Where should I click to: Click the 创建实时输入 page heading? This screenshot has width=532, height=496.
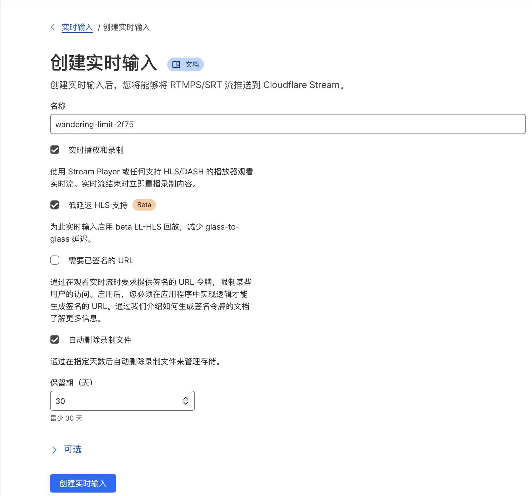104,63
